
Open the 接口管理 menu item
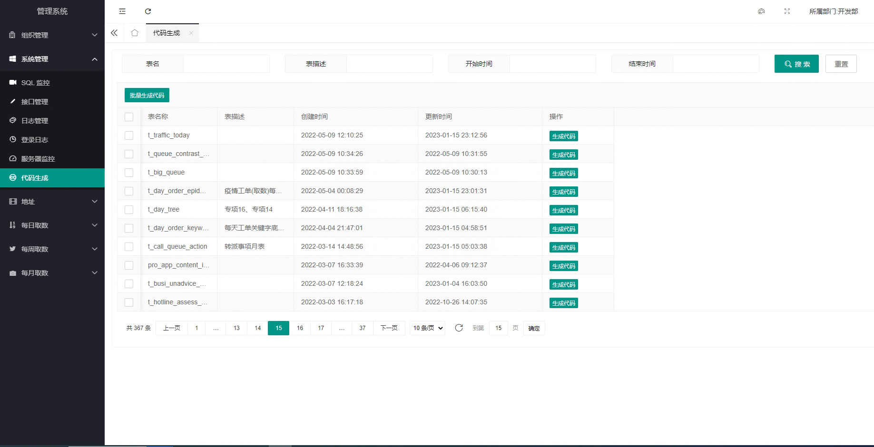pos(52,102)
